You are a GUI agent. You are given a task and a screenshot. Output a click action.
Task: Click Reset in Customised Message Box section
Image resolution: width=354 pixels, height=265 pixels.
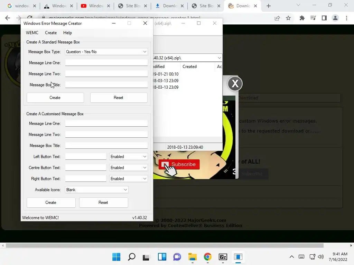point(104,202)
